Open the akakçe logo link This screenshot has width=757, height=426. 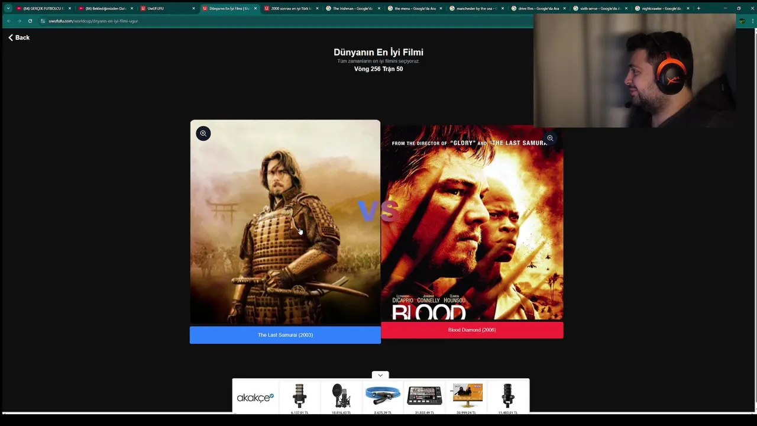[x=255, y=397]
